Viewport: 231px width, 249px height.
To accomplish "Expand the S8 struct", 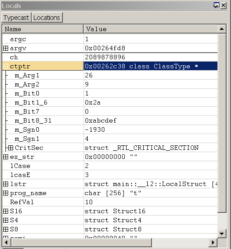I will tap(5, 230).
